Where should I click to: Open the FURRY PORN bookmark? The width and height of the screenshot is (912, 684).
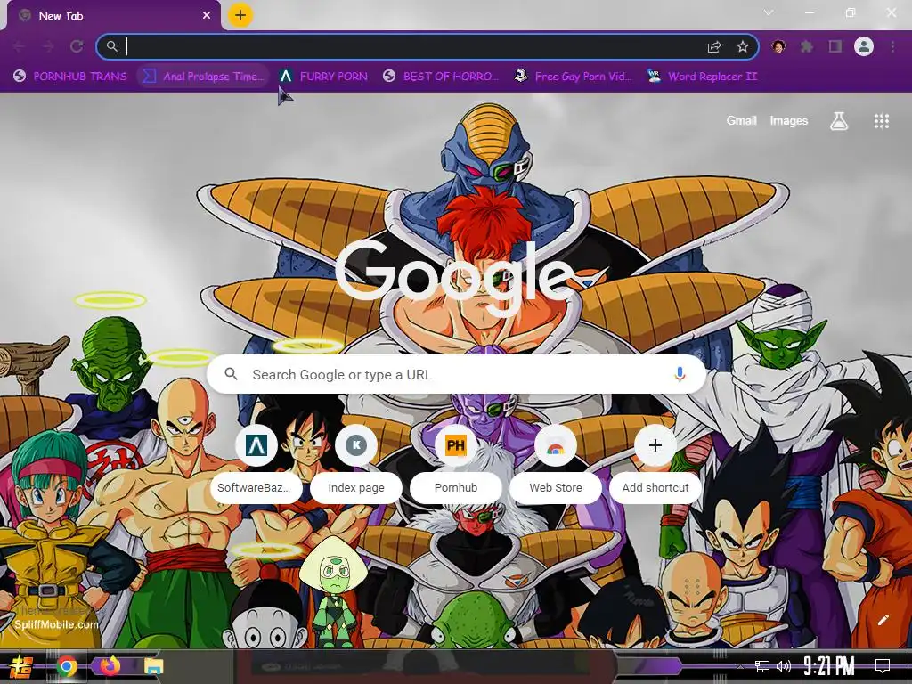pos(324,77)
